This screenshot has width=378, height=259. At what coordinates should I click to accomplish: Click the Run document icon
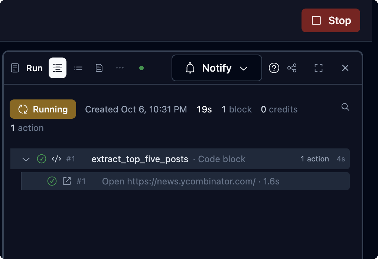[15, 68]
